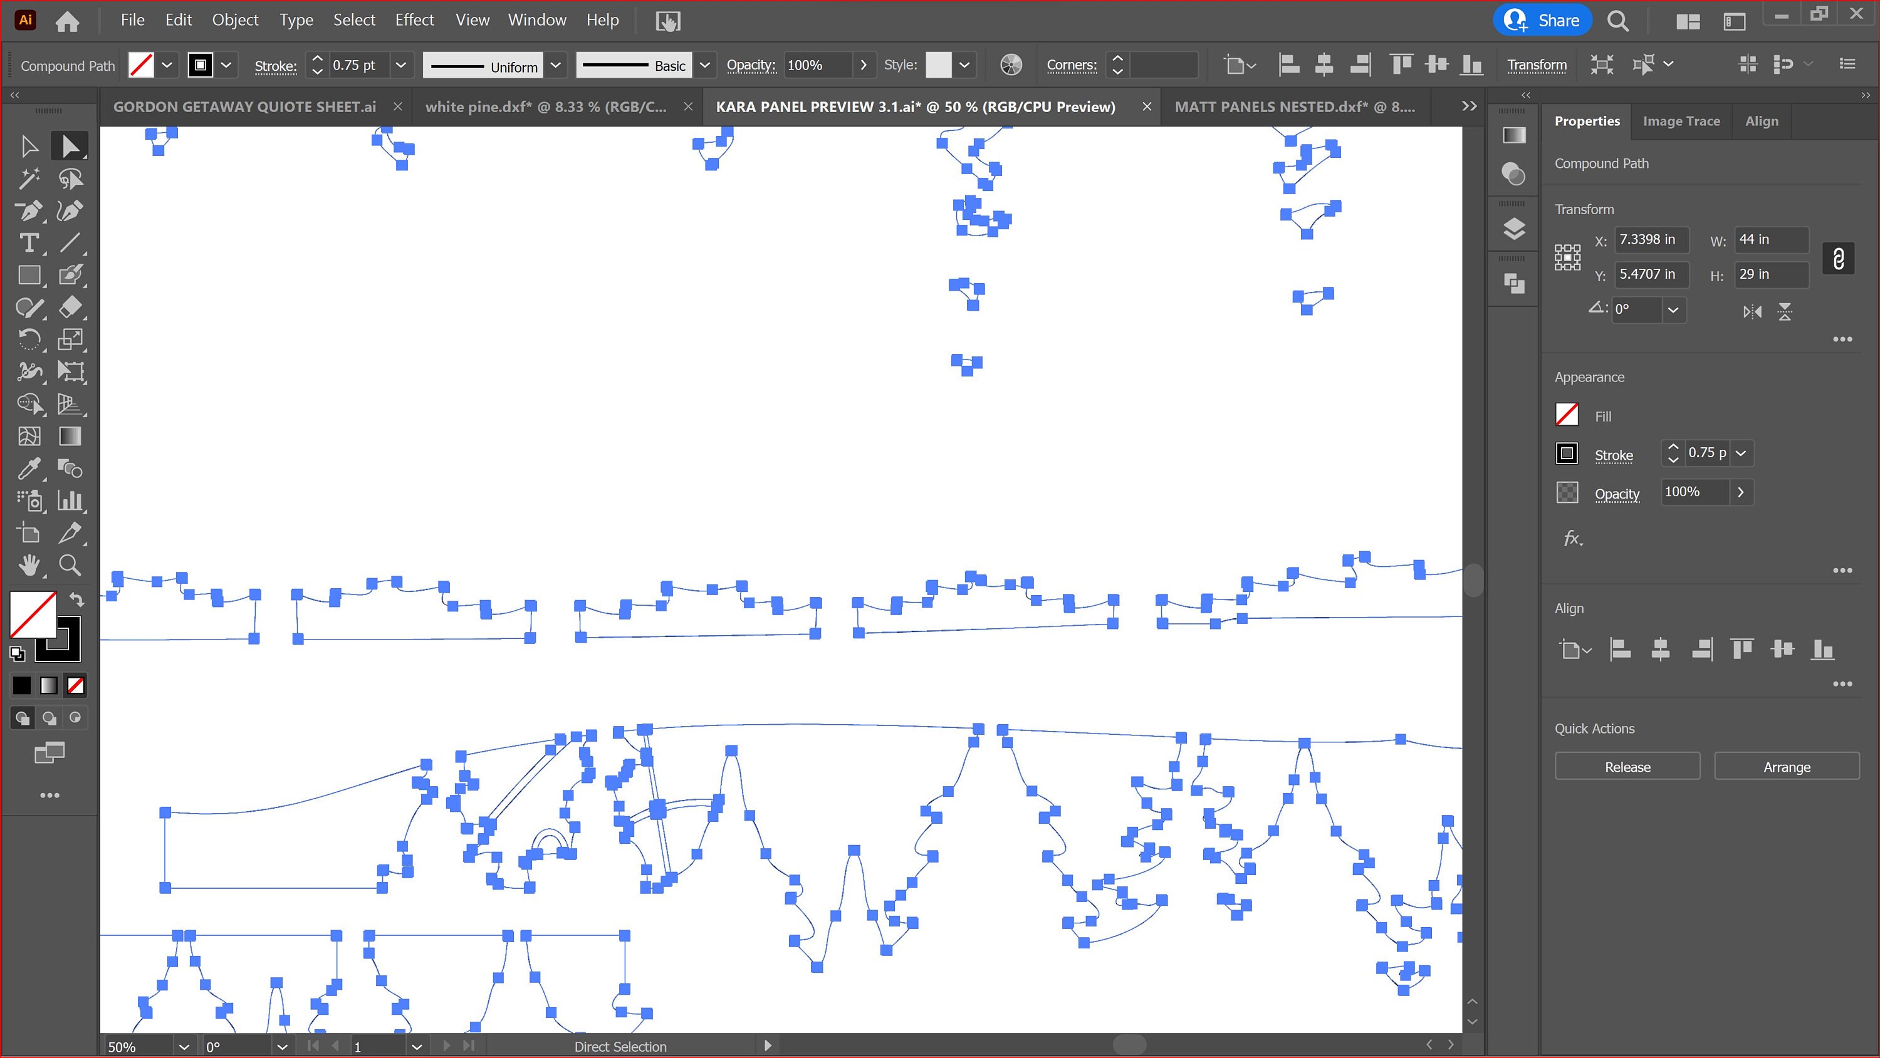Click the flip horizontal icon in Transform section

tap(1752, 311)
